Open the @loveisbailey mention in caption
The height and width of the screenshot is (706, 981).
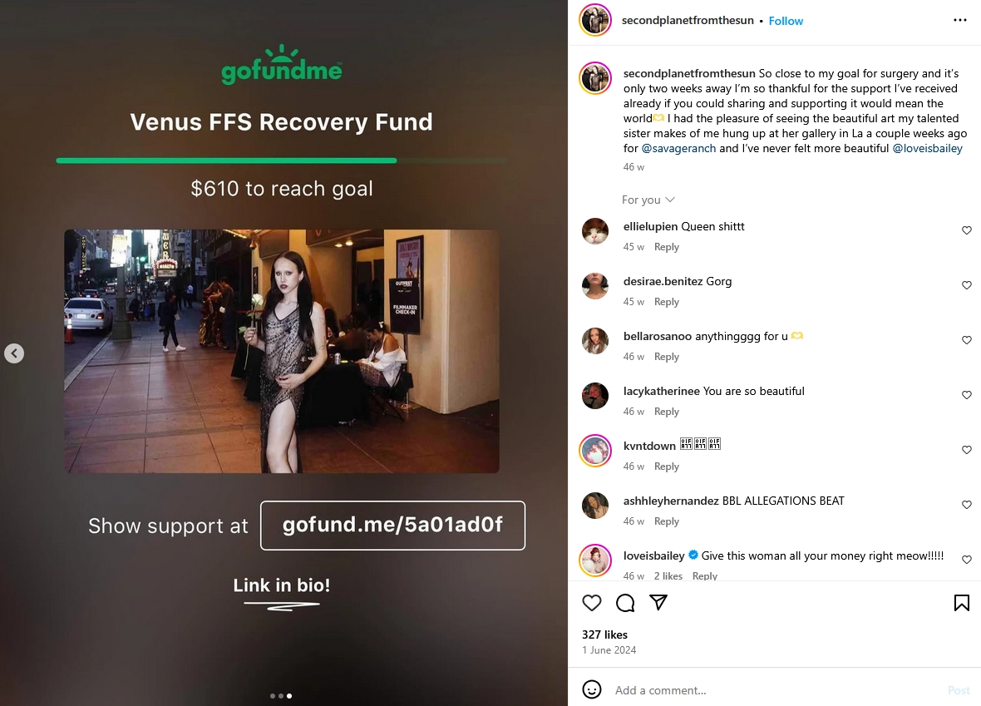[x=927, y=148]
